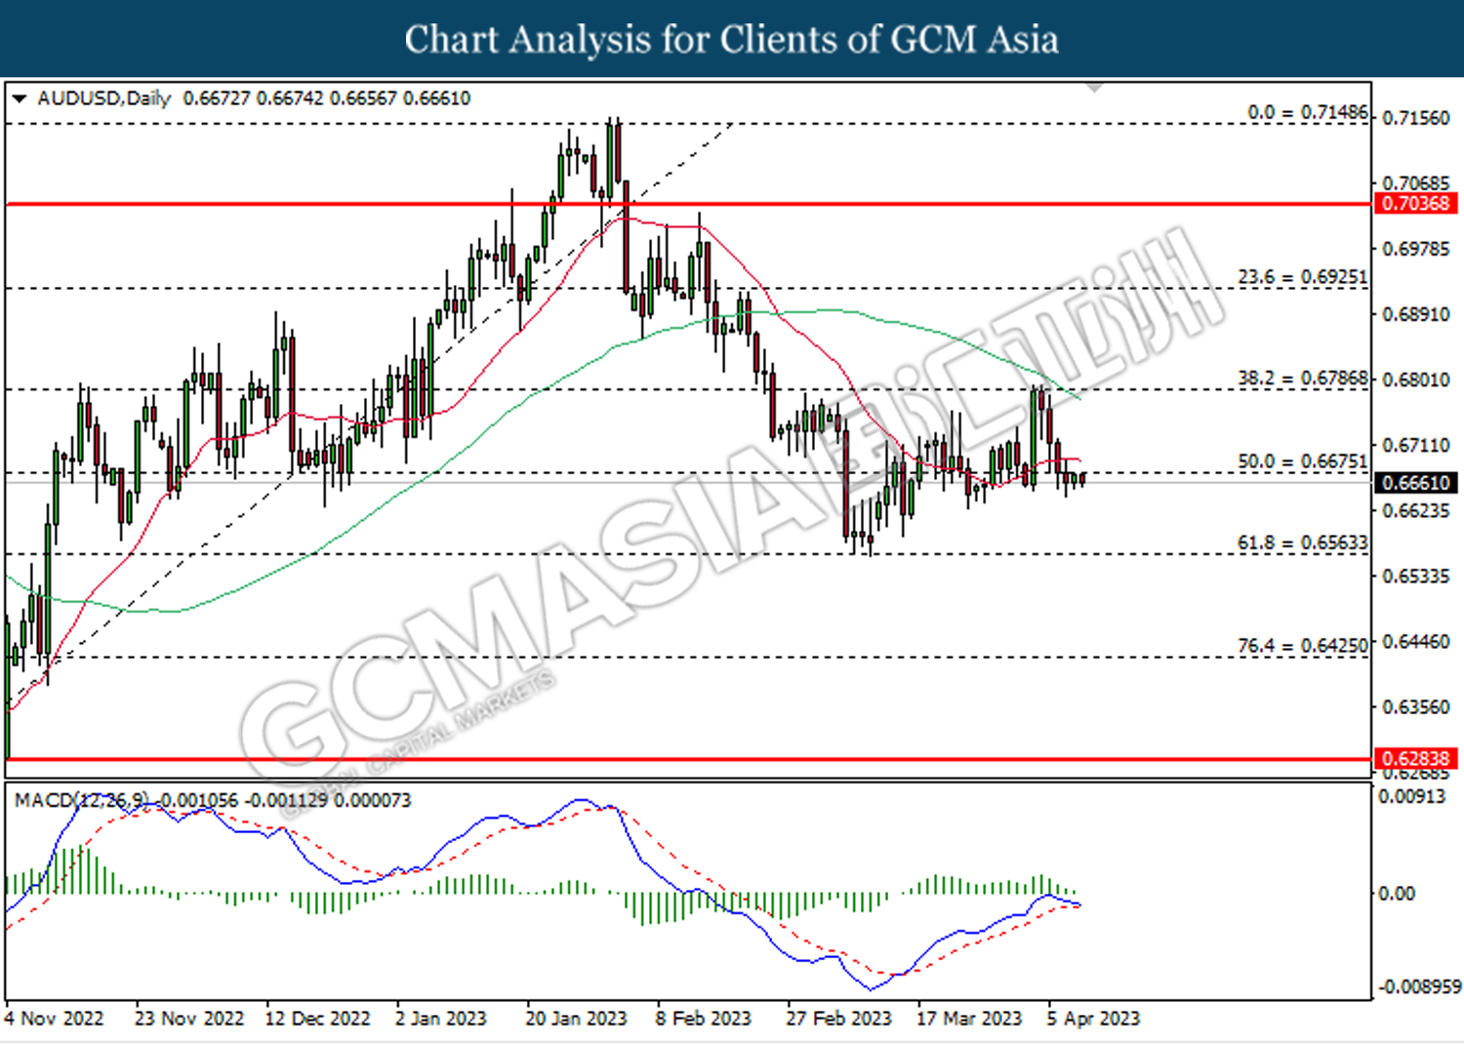Click the OHLC values 0.66727 0.66742 0.66567 0.66610

(327, 99)
